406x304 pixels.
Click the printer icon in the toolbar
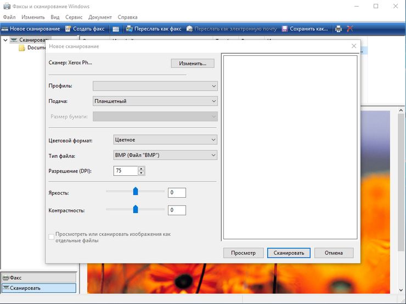(339, 28)
